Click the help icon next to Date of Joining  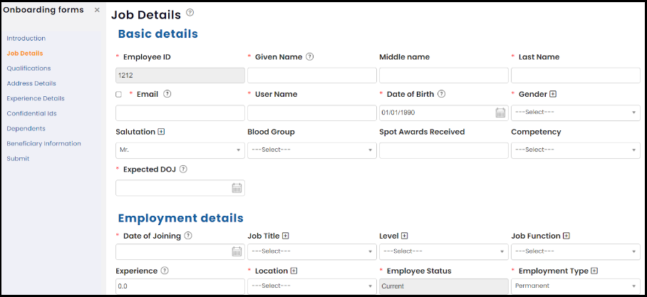click(x=188, y=236)
